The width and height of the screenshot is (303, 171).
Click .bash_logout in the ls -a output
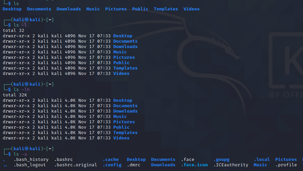pyautogui.click(x=30, y=165)
